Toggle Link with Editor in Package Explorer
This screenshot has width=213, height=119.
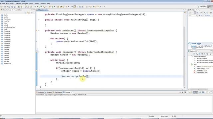[x=28, y=13]
